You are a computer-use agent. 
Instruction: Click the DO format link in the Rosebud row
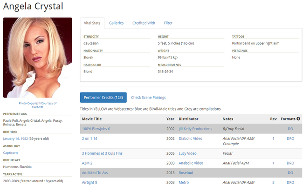290,172
